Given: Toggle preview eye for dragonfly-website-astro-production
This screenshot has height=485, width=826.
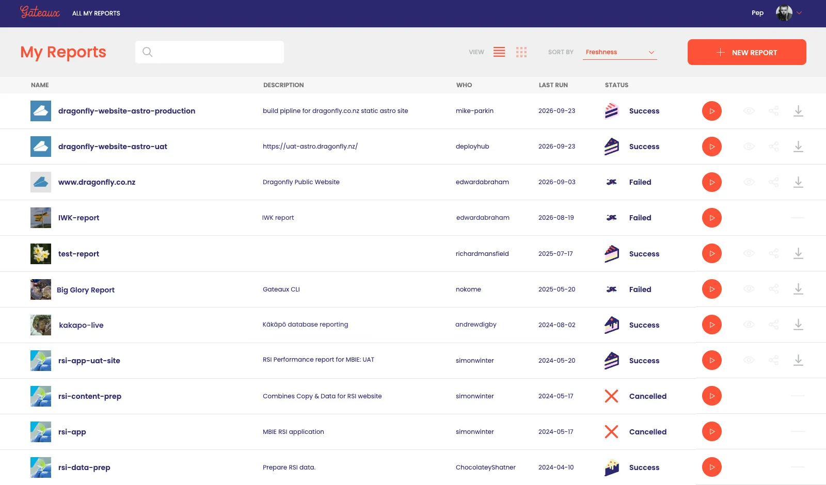Looking at the screenshot, I should tap(749, 111).
